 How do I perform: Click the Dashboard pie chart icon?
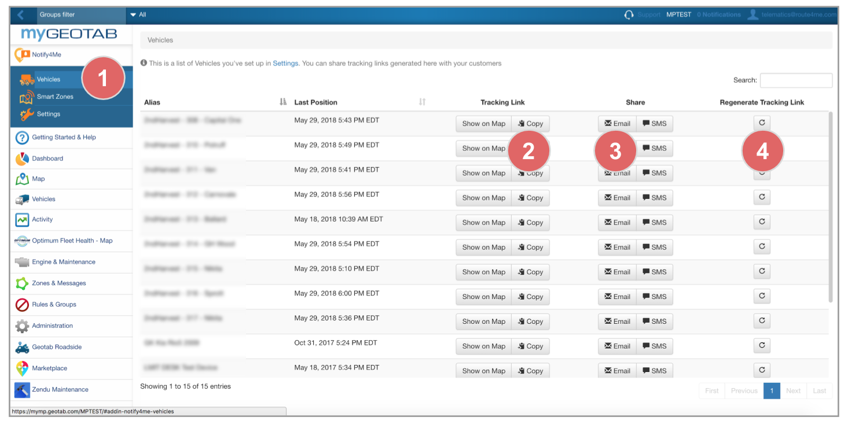(x=22, y=158)
